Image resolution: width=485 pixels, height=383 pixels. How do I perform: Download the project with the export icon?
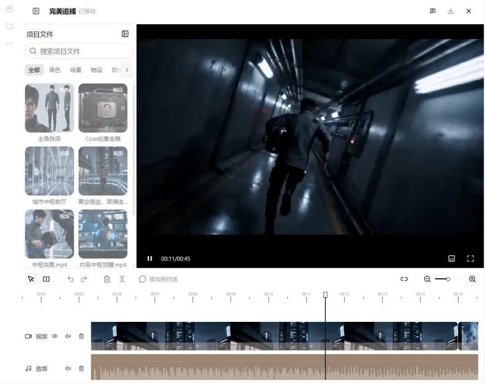[451, 11]
